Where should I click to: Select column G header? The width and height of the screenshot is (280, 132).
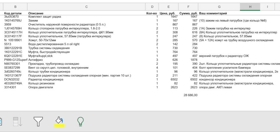[x=219, y=7]
